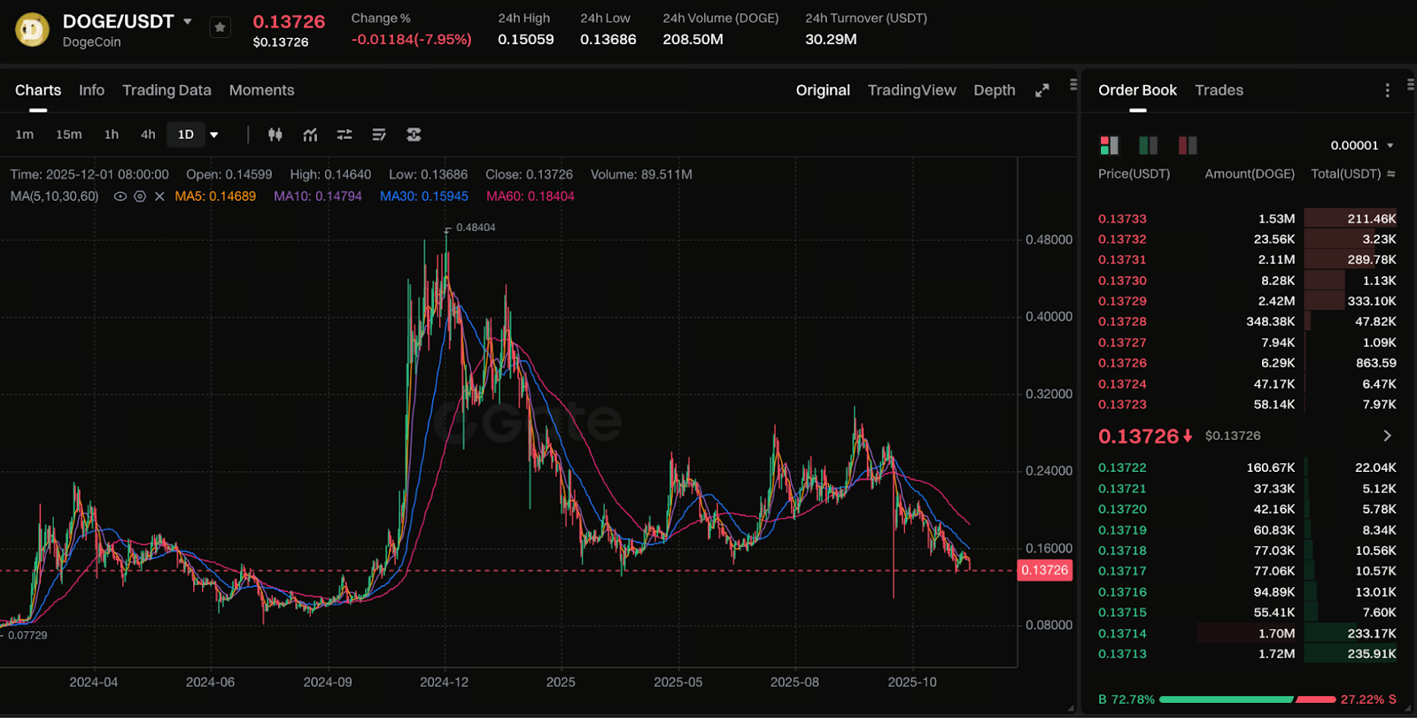Remove the MA(5,10,30,60) indicator
Screen dimensions: 1417x718
(159, 197)
